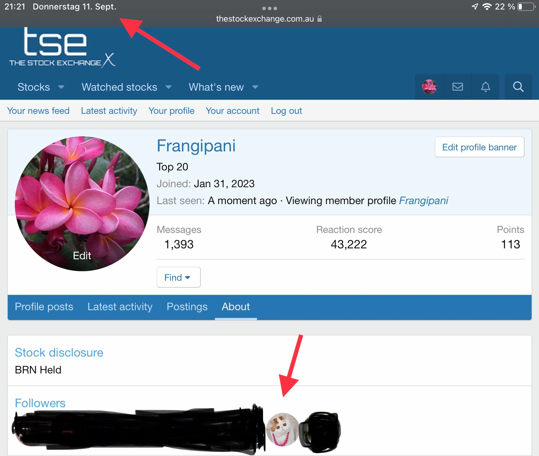Viewport: 539px width, 456px height.
Task: Expand the What's new dropdown arrow
Action: point(255,87)
